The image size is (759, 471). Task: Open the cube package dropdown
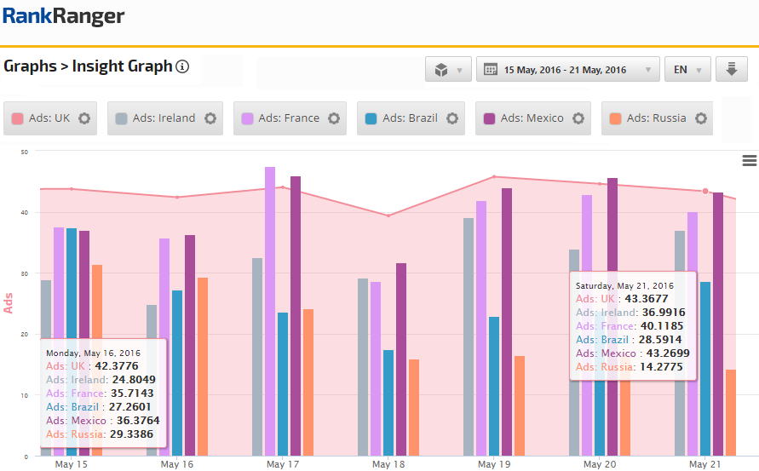pos(448,70)
